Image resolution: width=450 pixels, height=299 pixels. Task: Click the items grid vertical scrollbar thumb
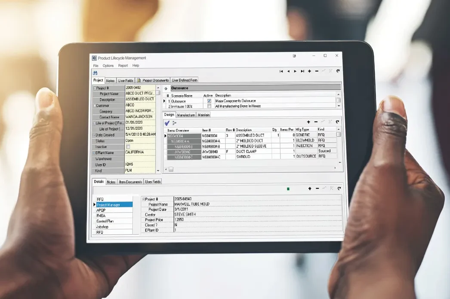point(339,134)
